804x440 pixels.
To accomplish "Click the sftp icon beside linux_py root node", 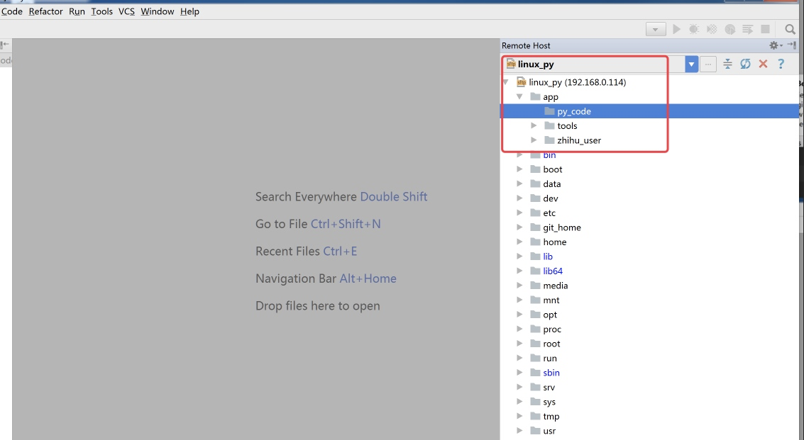I will [521, 82].
